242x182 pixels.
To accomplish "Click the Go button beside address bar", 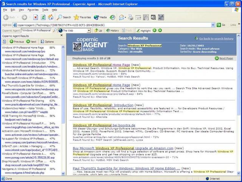I will point(221,25).
